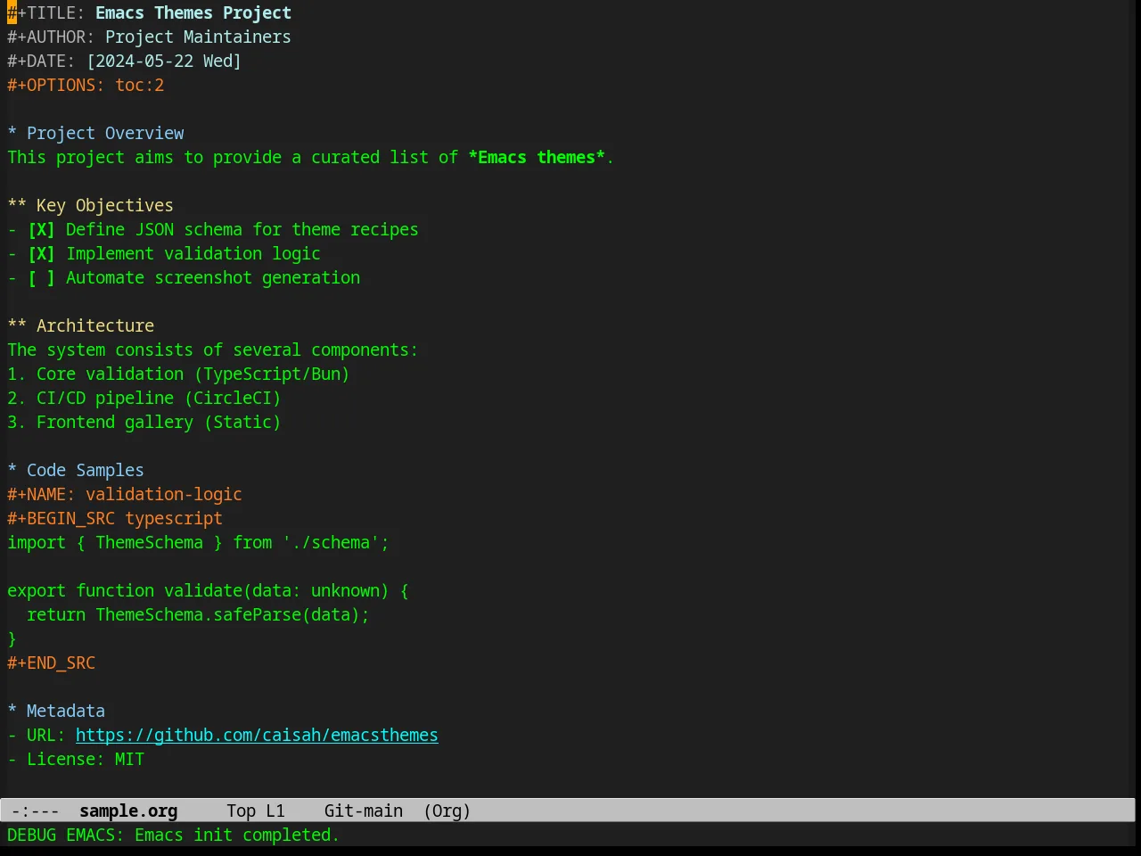Fold the 'Key Objectives' heading stars
Viewport: 1141px width, 856px height.
(x=17, y=205)
